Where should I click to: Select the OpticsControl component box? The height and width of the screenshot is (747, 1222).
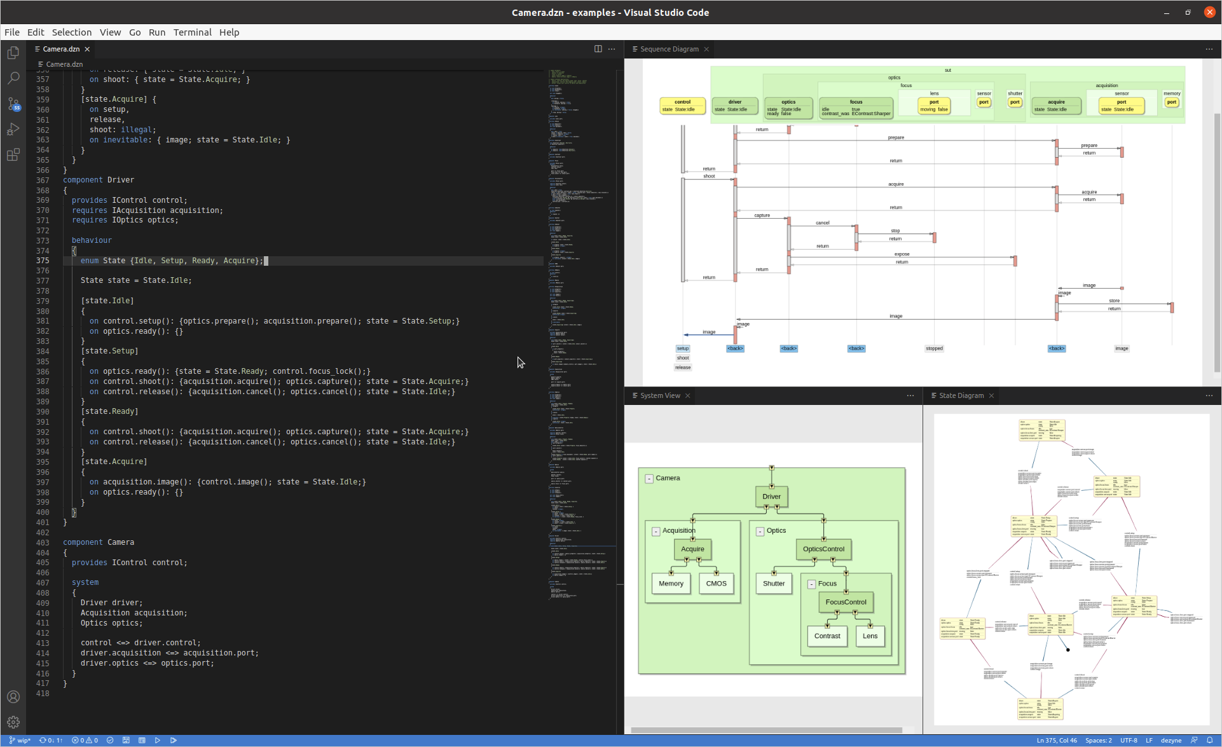tap(823, 549)
